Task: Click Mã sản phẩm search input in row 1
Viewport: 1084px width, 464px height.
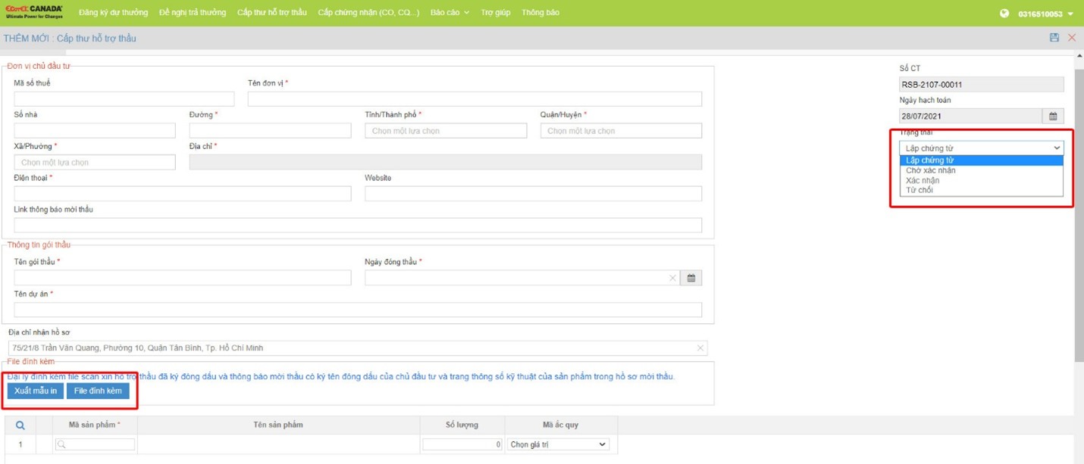Action: click(x=95, y=444)
